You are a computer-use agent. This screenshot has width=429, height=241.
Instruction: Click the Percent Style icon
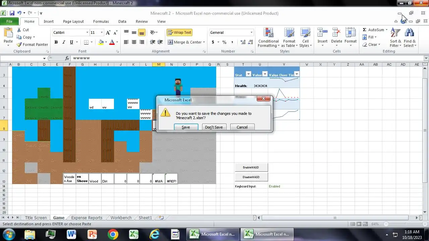224,42
